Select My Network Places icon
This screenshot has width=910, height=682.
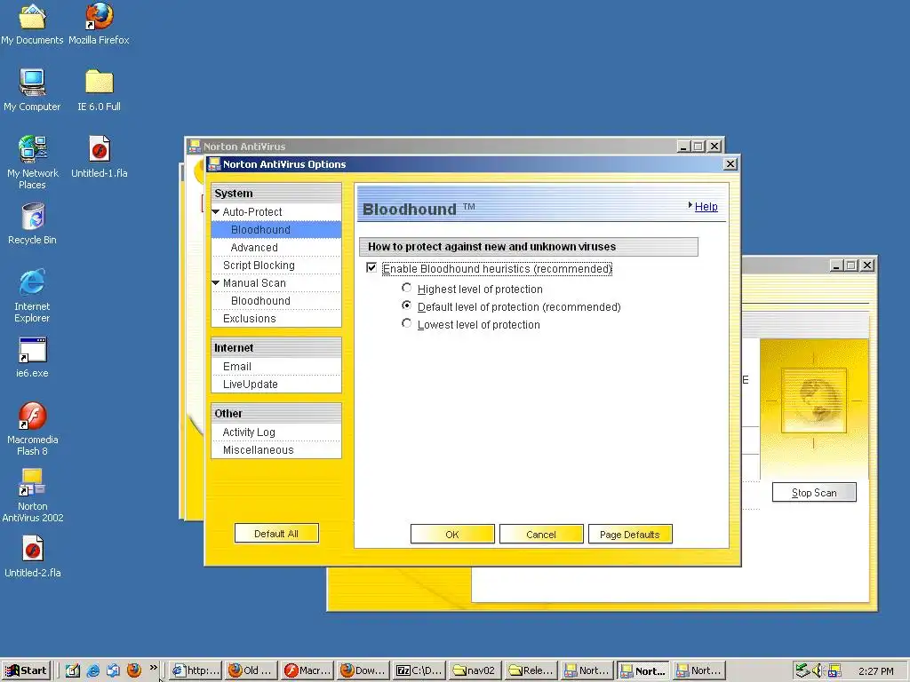tap(32, 163)
